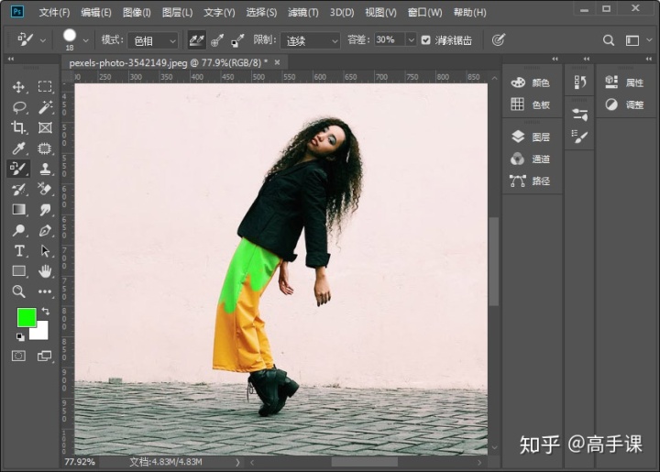Open the 文件(F) menu
The width and height of the screenshot is (660, 472).
tap(54, 12)
